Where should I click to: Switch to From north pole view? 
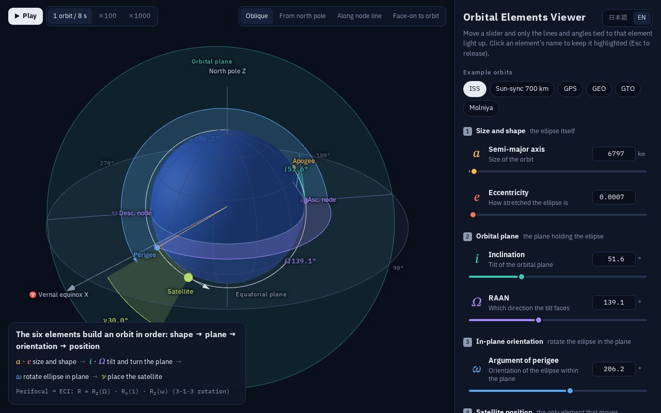coord(303,16)
